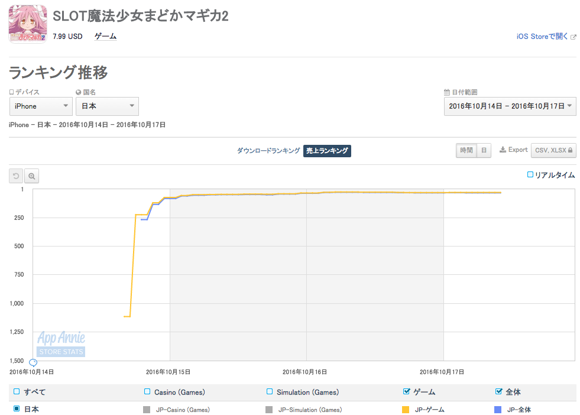The width and height of the screenshot is (580, 415).
Task: Uncheck the 全体 checkbox
Action: (x=498, y=391)
